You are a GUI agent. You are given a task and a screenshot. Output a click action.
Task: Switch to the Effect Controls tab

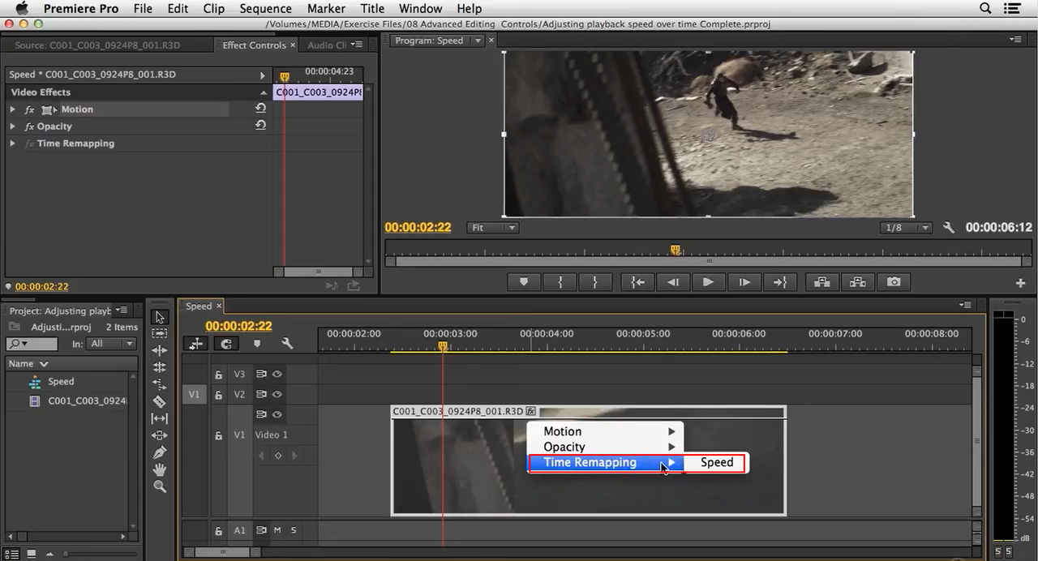tap(255, 45)
